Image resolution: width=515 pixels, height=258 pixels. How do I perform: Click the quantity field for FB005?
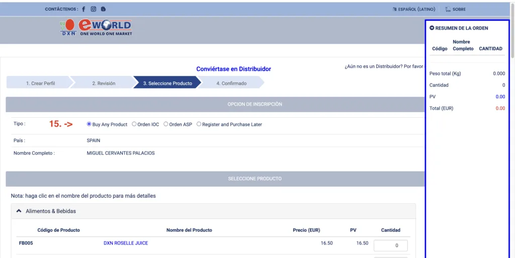point(390,245)
